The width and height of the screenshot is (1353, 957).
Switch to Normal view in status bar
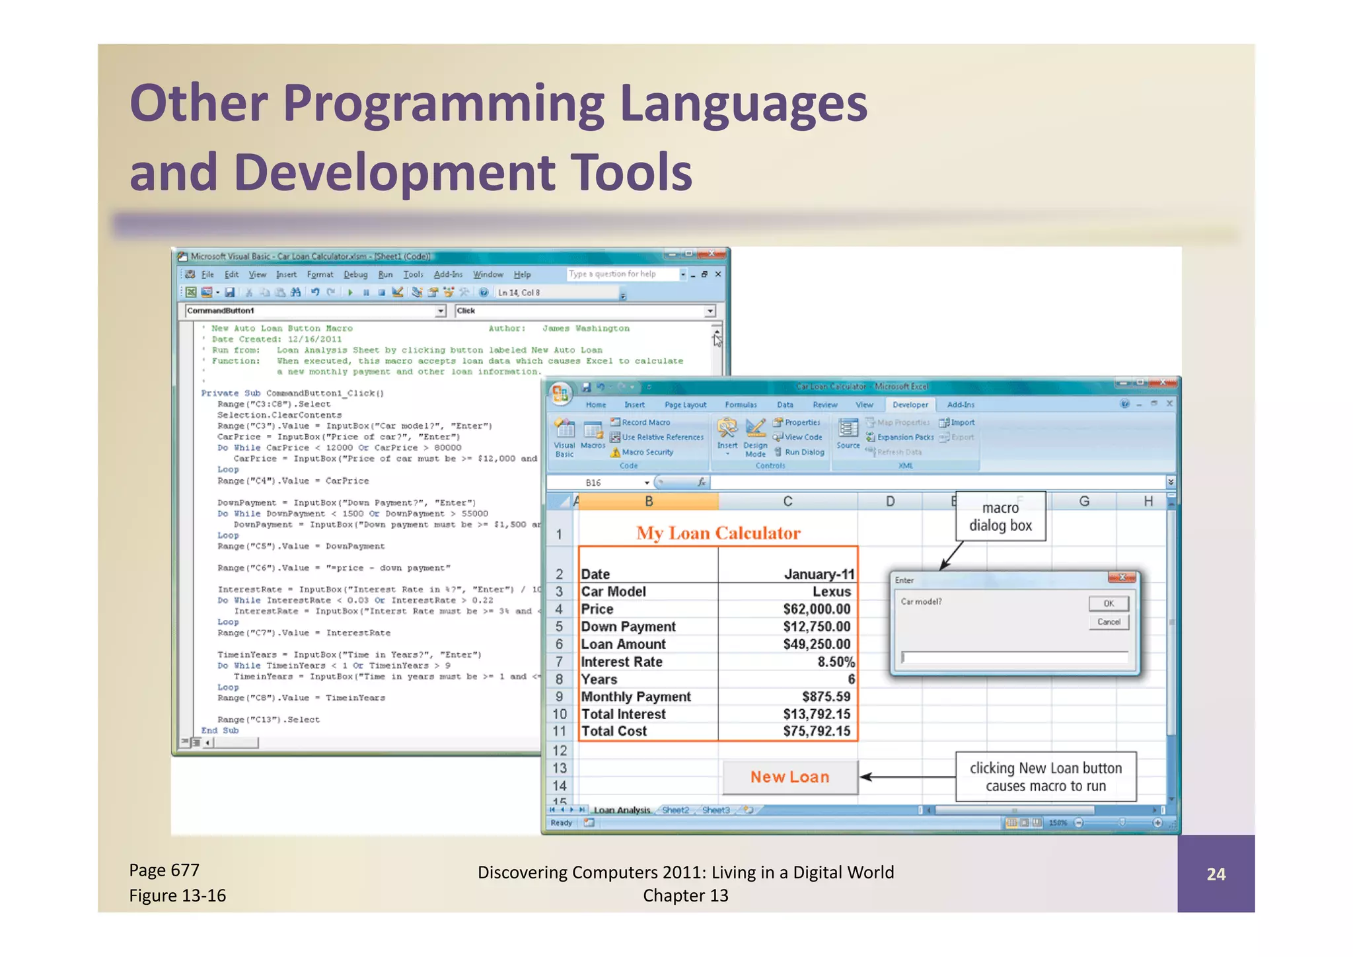point(1012,822)
